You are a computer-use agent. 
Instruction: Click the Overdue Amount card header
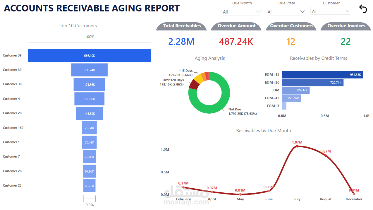point(237,26)
